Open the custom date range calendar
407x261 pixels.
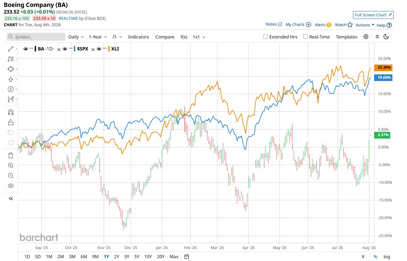tap(187, 257)
